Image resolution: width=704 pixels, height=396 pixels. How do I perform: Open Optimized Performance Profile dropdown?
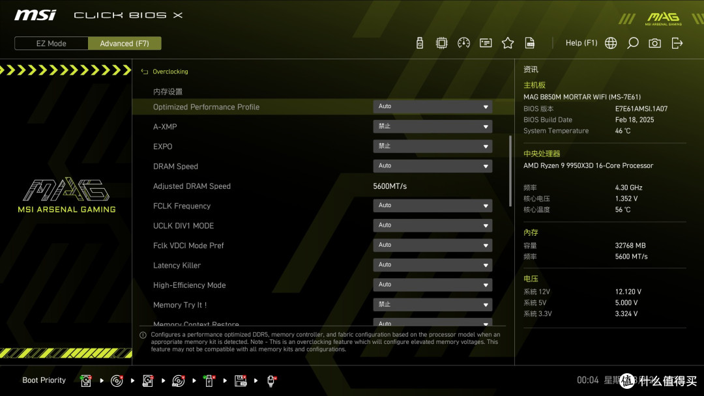(x=432, y=107)
